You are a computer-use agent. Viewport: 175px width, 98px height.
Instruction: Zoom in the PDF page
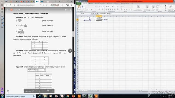[52, 91]
